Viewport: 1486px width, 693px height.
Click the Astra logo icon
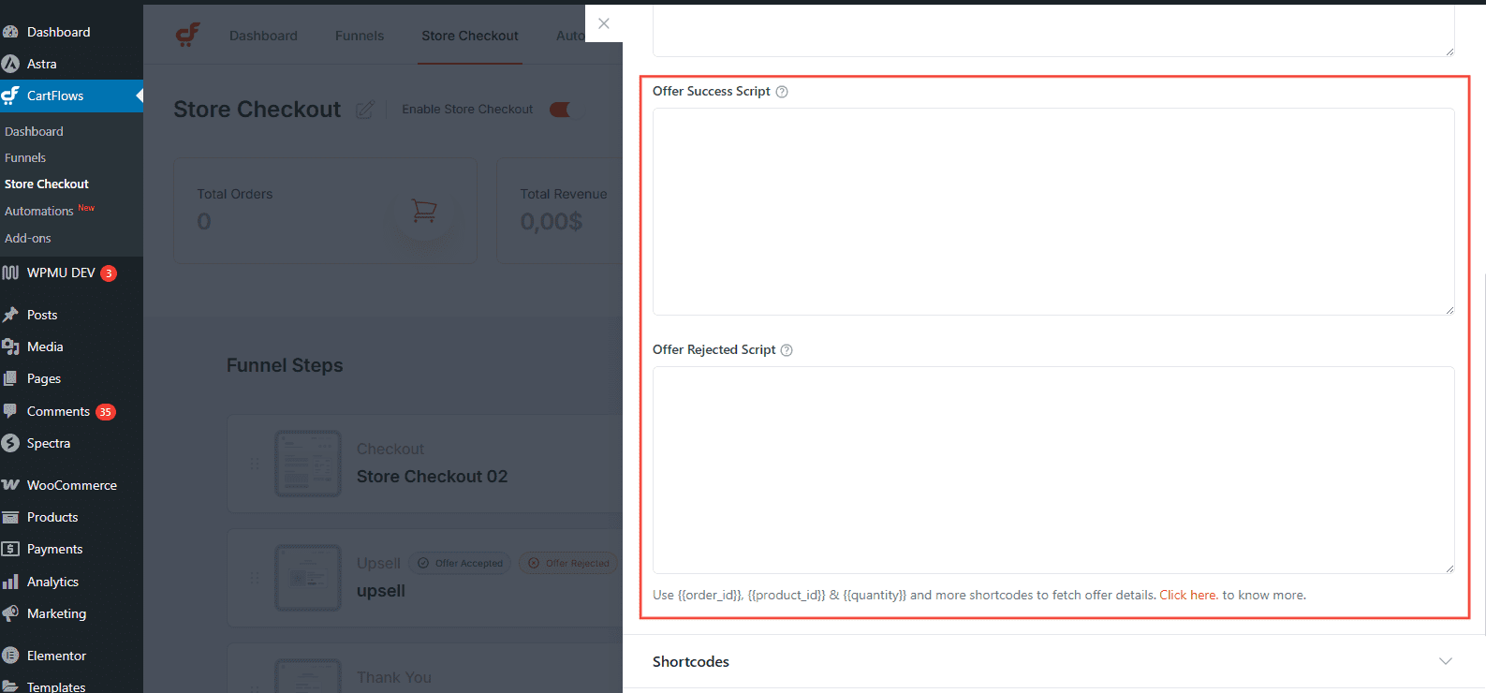click(x=10, y=64)
